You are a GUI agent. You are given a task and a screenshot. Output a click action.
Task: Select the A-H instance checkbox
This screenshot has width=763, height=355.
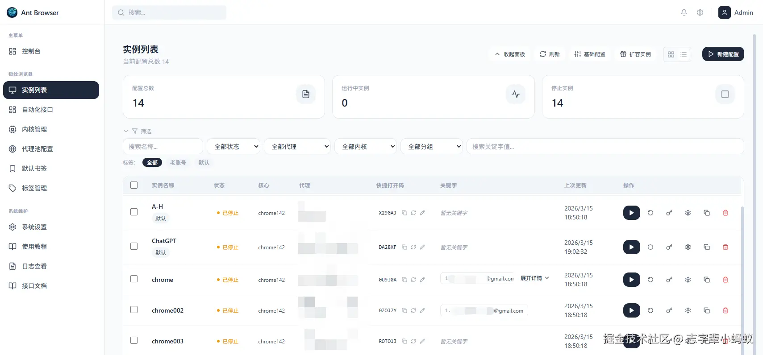[134, 212]
